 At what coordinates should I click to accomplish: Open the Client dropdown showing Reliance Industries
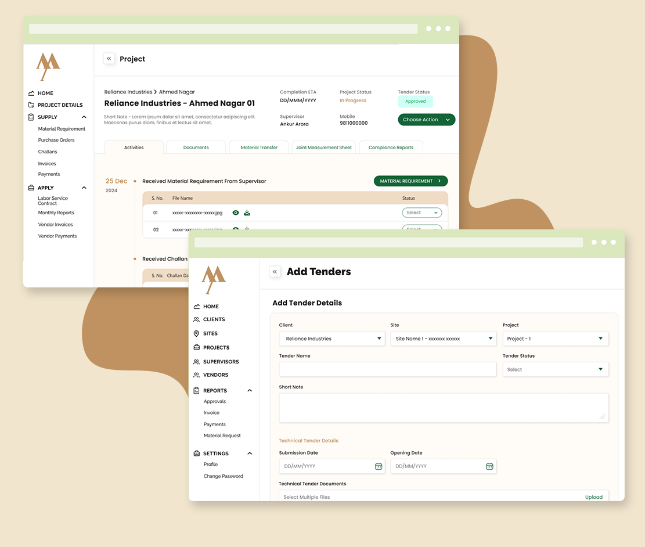(x=331, y=339)
